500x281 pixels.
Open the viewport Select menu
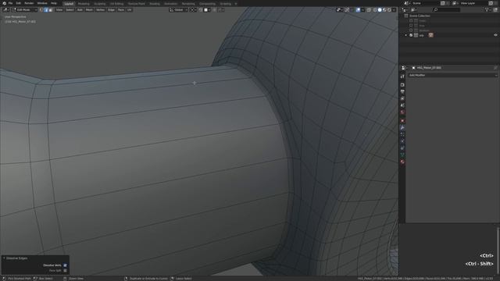(x=70, y=10)
